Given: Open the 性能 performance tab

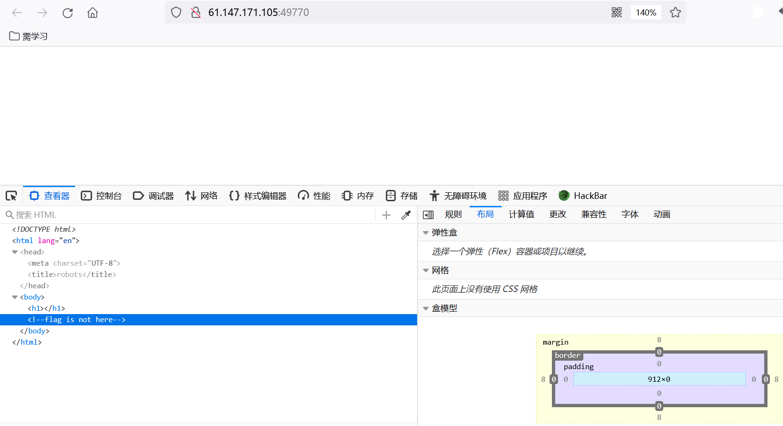Looking at the screenshot, I should (314, 196).
